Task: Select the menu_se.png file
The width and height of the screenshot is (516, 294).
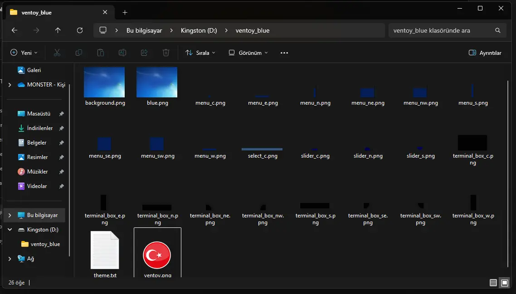Action: pos(105,147)
